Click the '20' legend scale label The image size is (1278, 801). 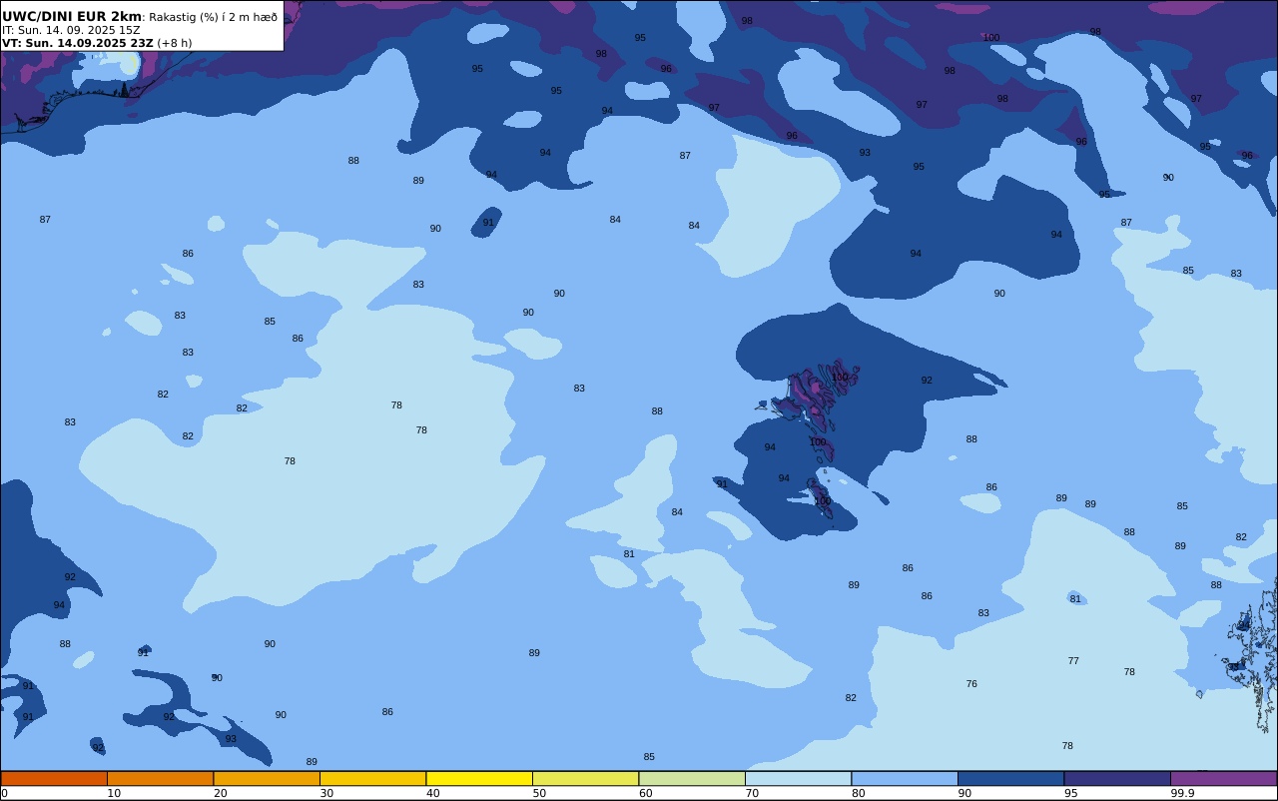[x=220, y=793]
